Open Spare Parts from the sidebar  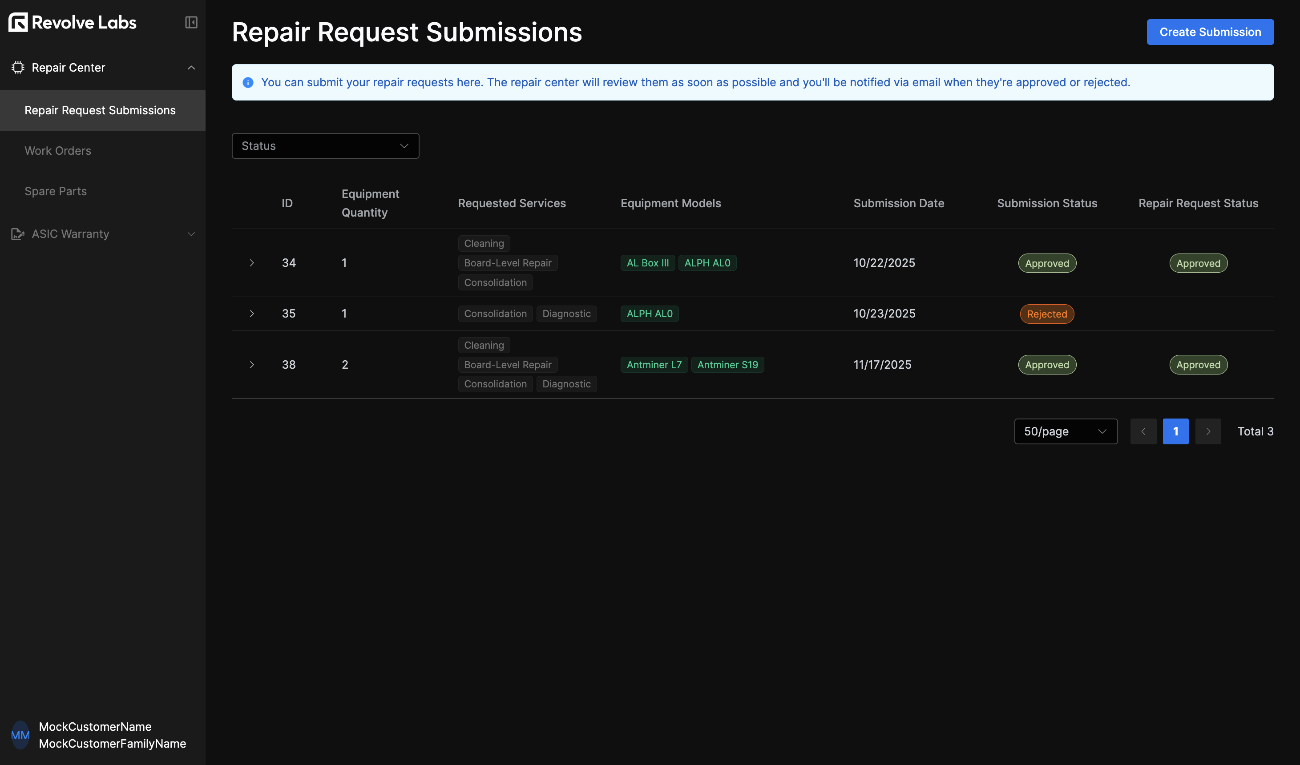(55, 191)
